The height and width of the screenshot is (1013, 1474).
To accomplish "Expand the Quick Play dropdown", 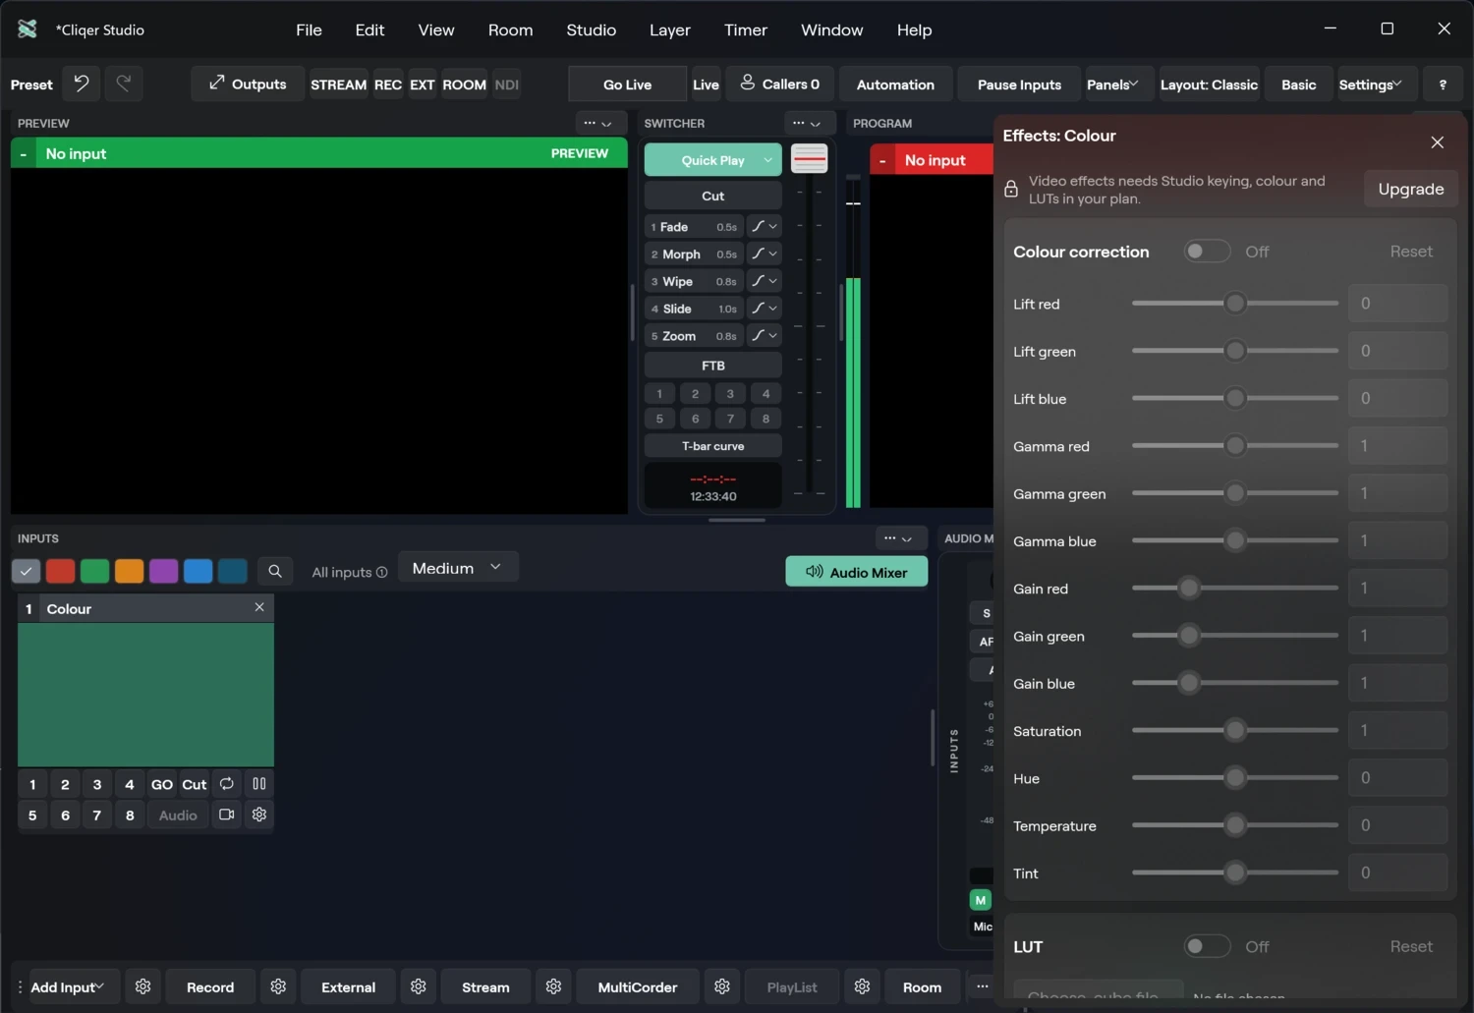I will [767, 160].
